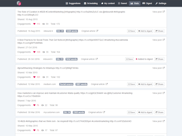Click the Social source badge

[x=66, y=84]
